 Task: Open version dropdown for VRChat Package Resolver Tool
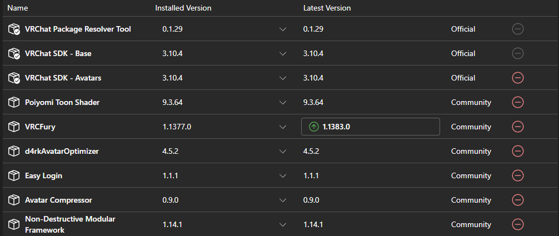coord(283,29)
